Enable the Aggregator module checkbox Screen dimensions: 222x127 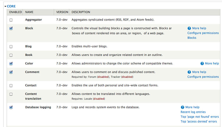point(11,20)
